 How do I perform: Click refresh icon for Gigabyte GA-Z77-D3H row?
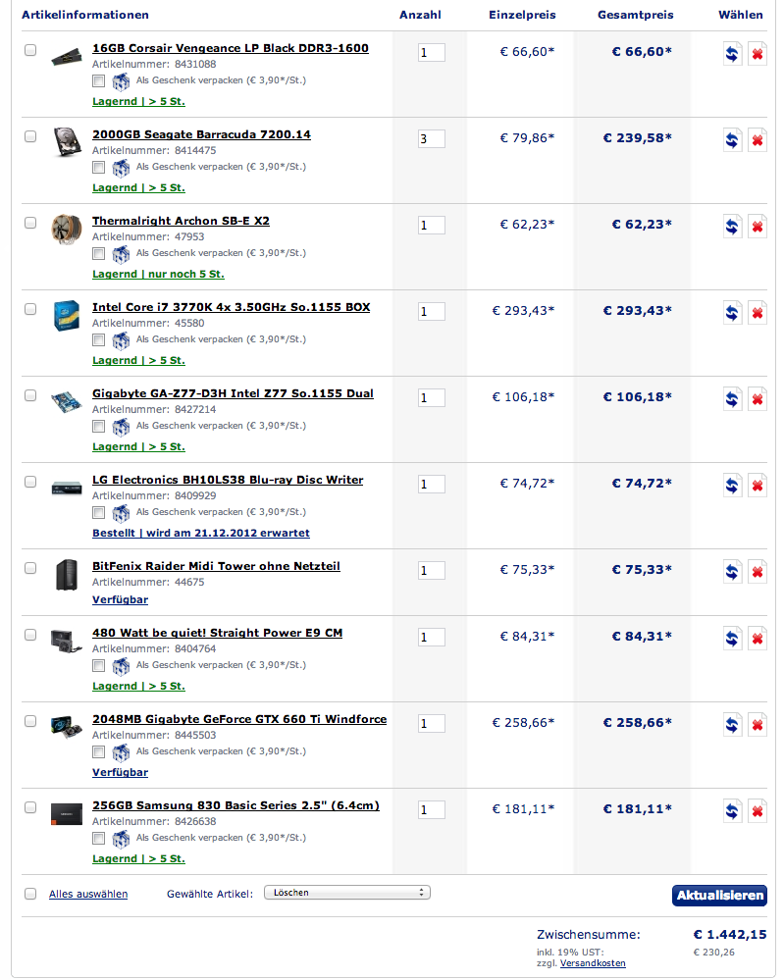click(732, 398)
